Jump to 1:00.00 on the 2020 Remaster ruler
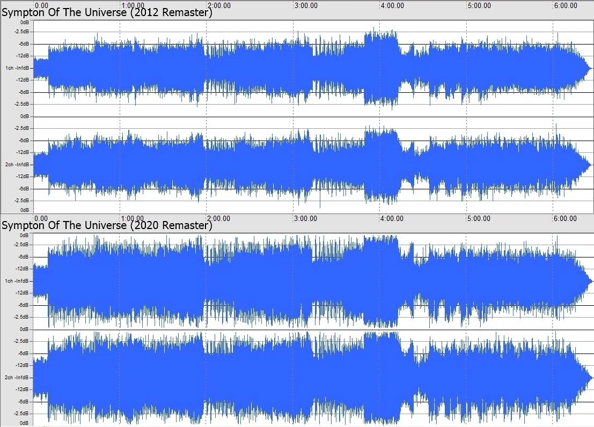 [x=133, y=218]
